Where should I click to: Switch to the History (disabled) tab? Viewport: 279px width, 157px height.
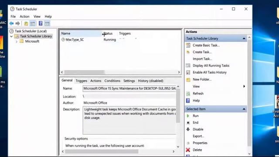point(151,81)
